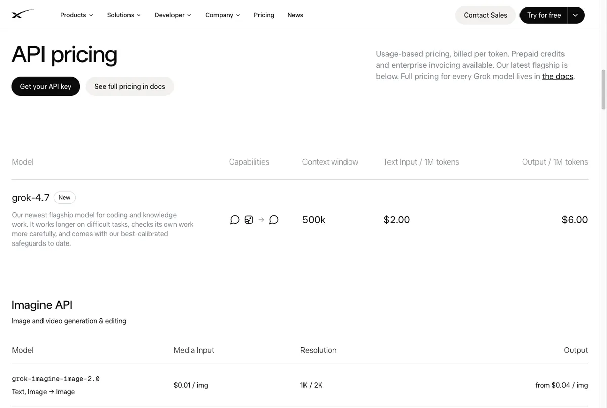Screen dimensions: 607x408
Task: Click the image input capability icon for grok-4.7
Action: pos(249,220)
